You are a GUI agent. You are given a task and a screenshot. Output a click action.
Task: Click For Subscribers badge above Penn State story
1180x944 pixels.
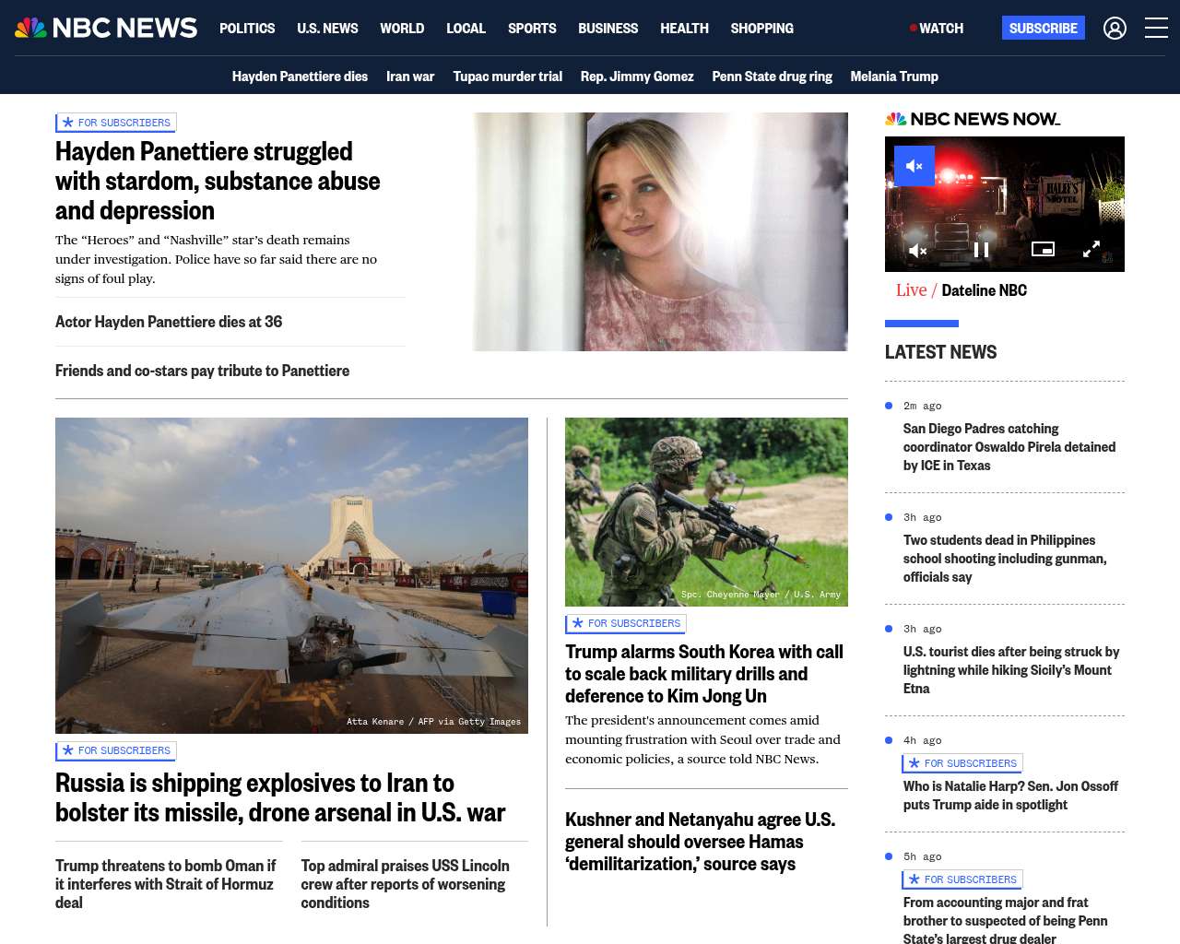point(962,879)
